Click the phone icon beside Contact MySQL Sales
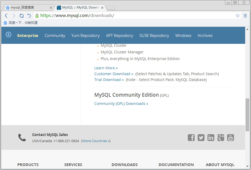251x170 pixels. point(22,138)
